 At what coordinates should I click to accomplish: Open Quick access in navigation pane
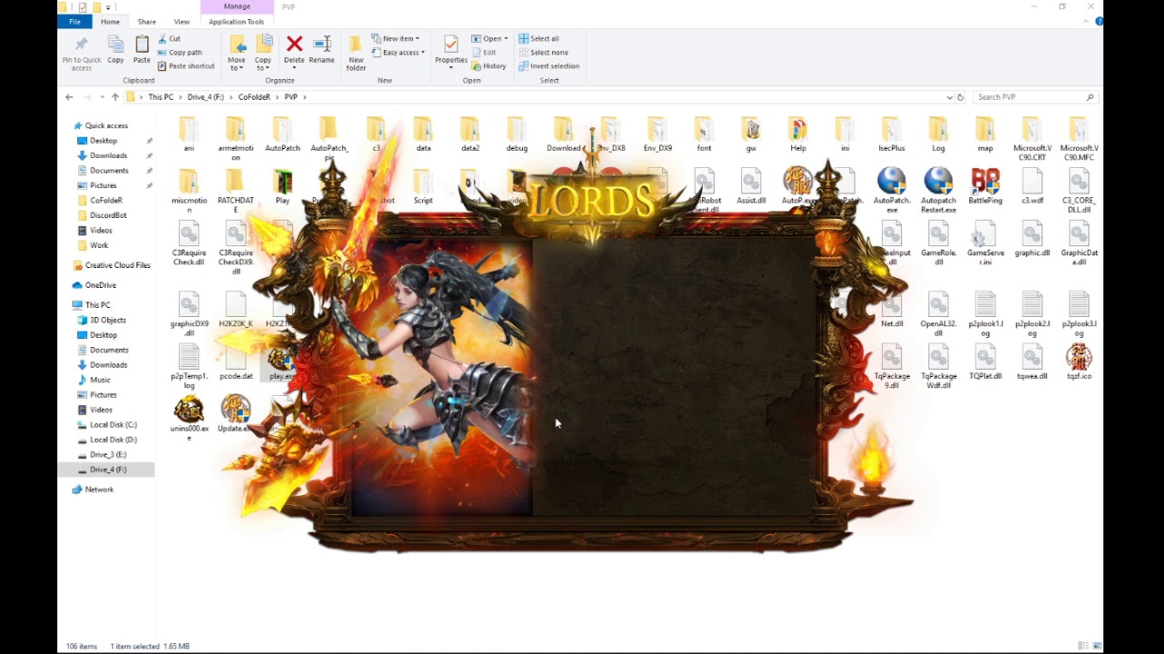[x=106, y=126]
